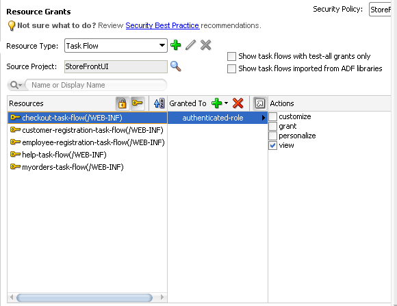Click the Name or Display Name search field
This screenshot has height=306, width=397.
96,85
